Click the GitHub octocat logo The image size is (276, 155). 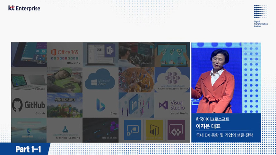tap(17, 105)
